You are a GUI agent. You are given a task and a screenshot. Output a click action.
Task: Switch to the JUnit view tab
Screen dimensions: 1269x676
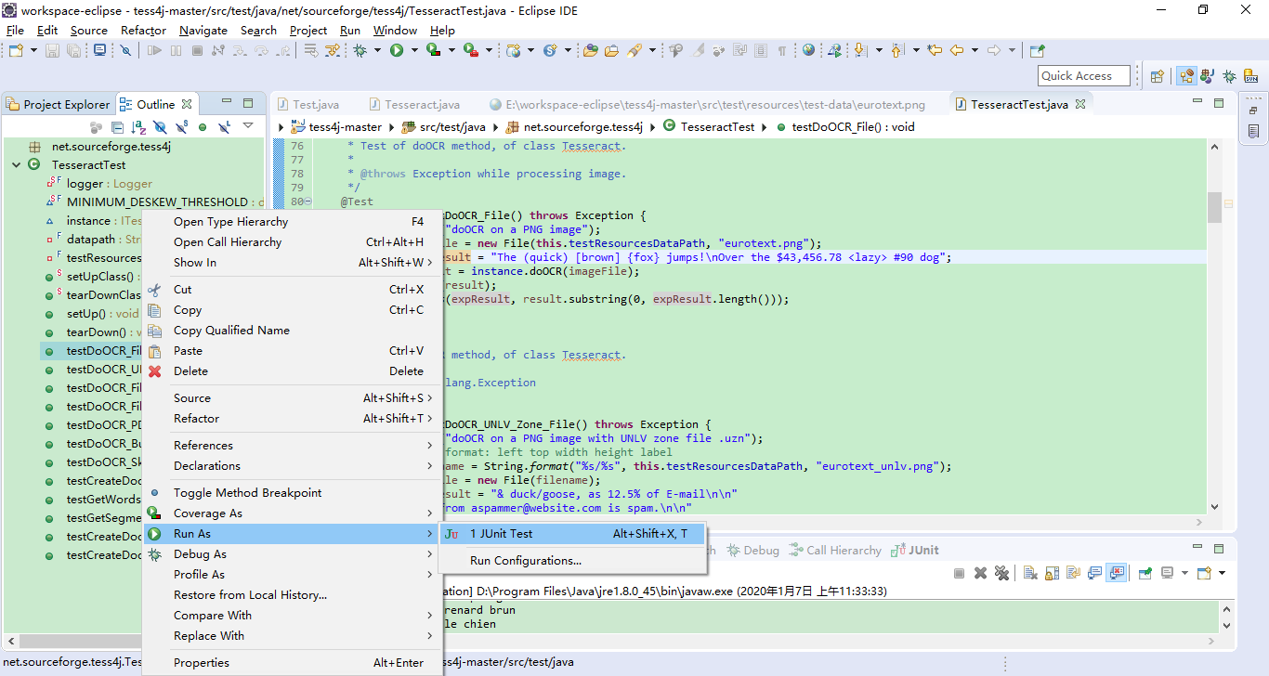(914, 550)
